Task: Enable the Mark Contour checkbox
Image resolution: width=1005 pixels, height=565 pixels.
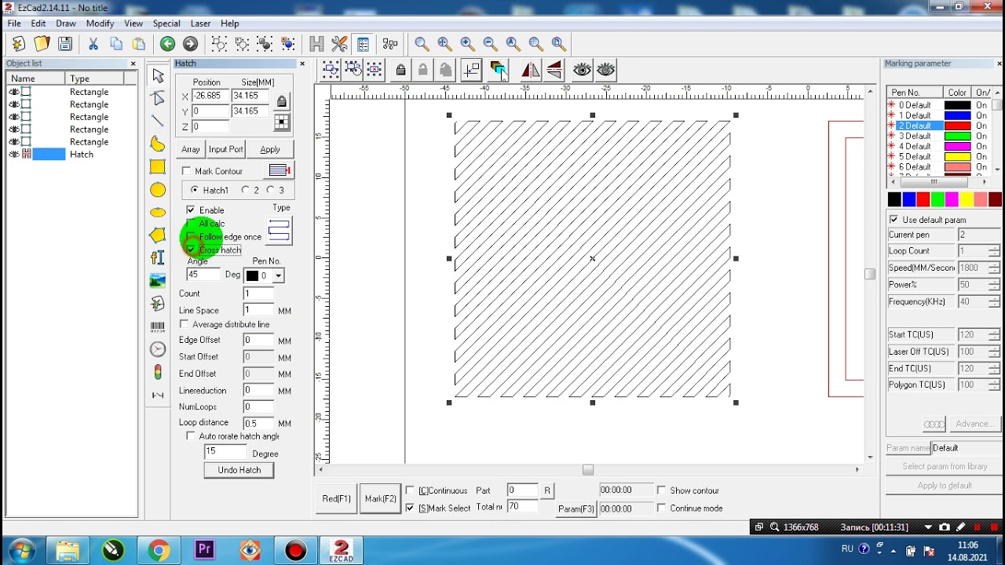Action: tap(186, 171)
